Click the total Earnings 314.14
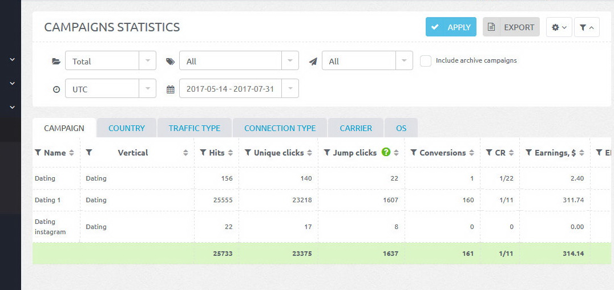The image size is (614, 290). [x=572, y=254]
